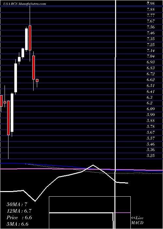The image size is (163, 229).
Task: Click the '12MA : 6.7' indicator text
Action: (x=19, y=211)
